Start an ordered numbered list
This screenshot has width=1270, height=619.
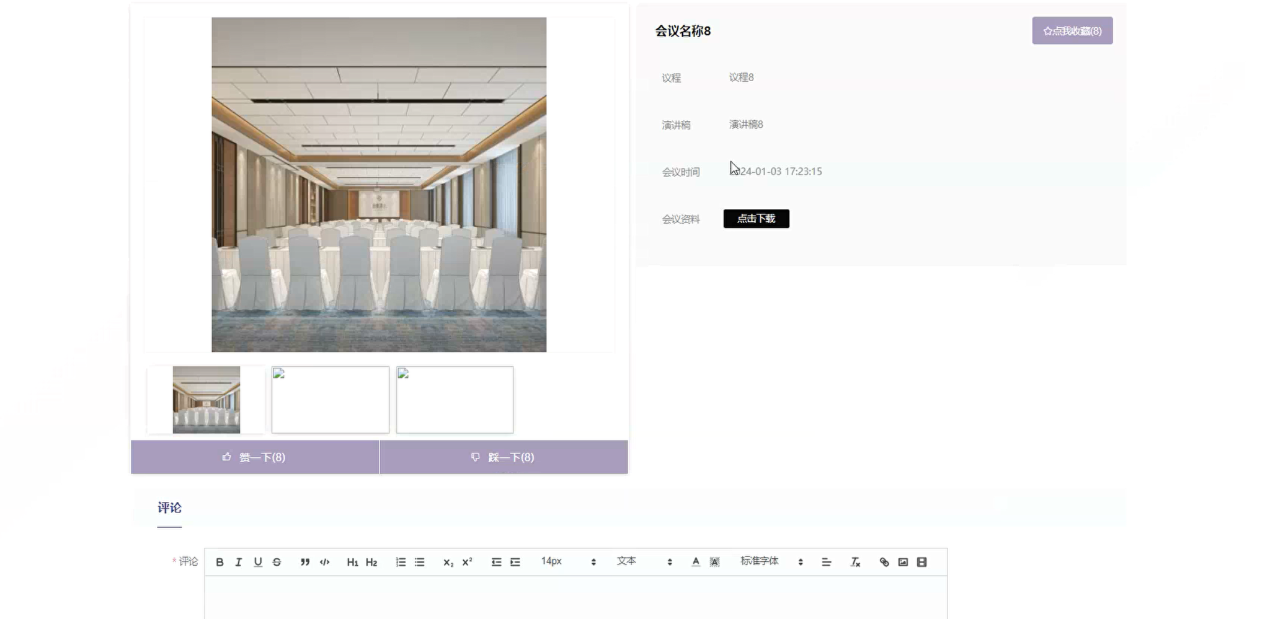pos(401,562)
